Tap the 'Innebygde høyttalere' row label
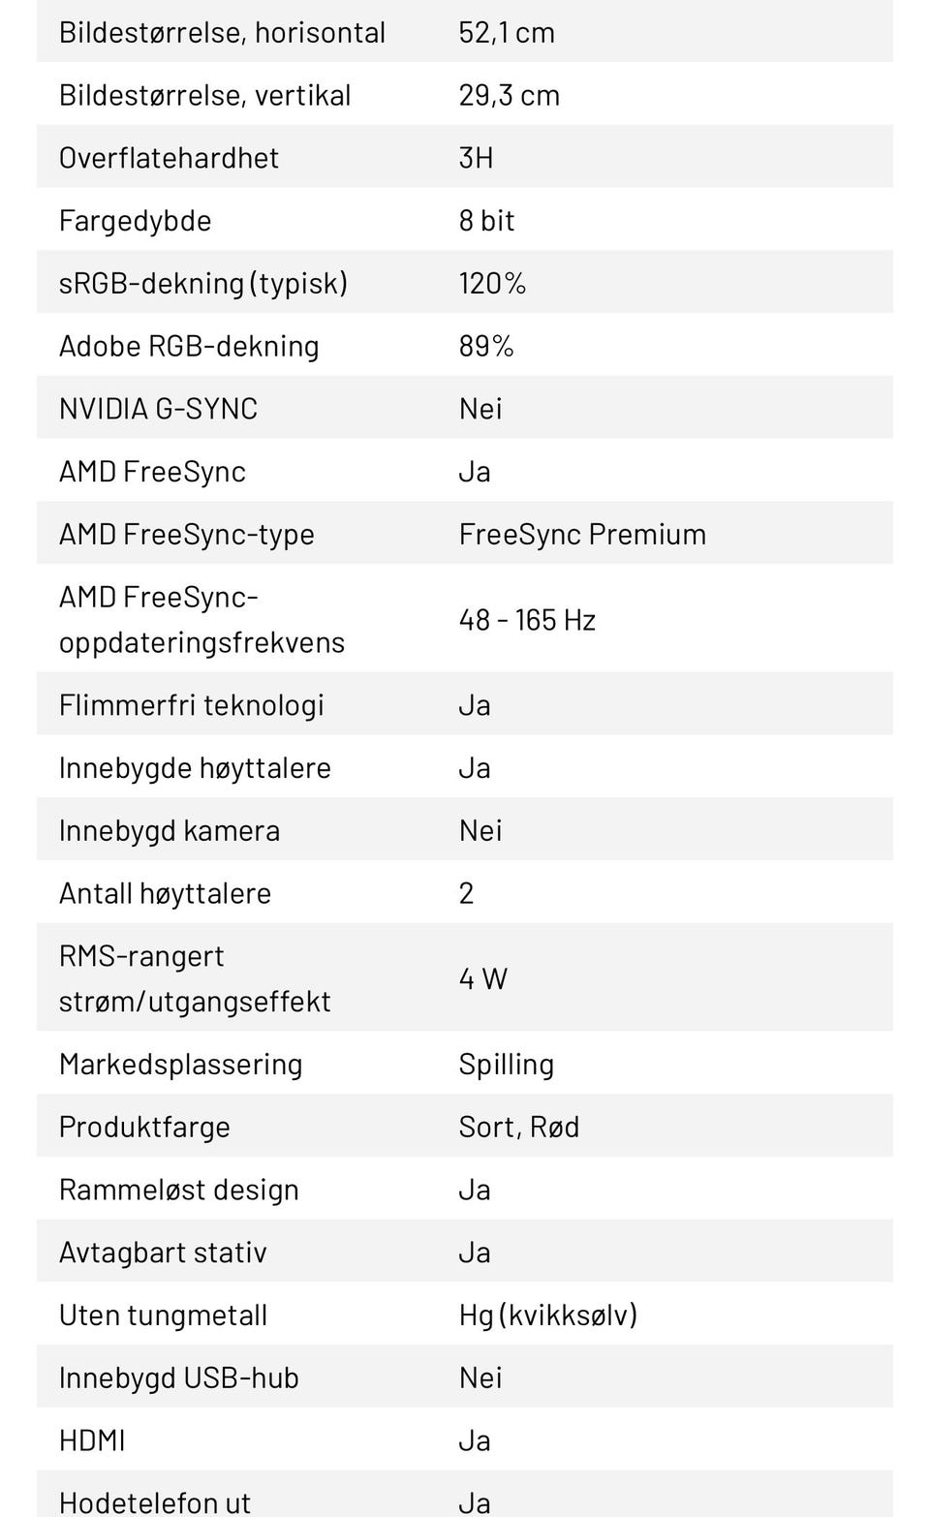The width and height of the screenshot is (930, 1517). [x=195, y=768]
